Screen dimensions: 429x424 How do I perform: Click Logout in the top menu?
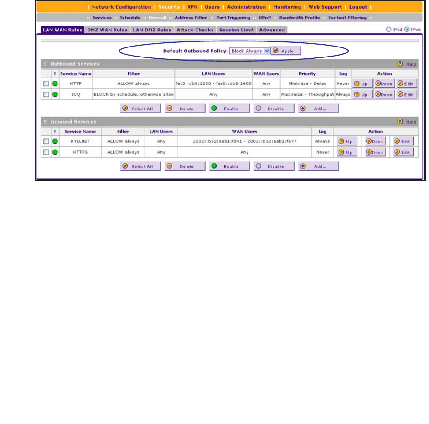pos(358,7)
